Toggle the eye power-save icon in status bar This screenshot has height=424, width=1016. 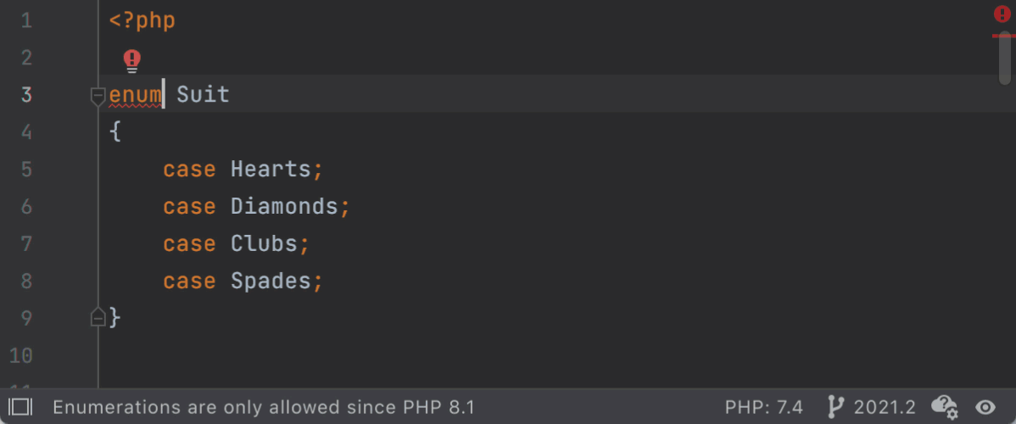[985, 407]
